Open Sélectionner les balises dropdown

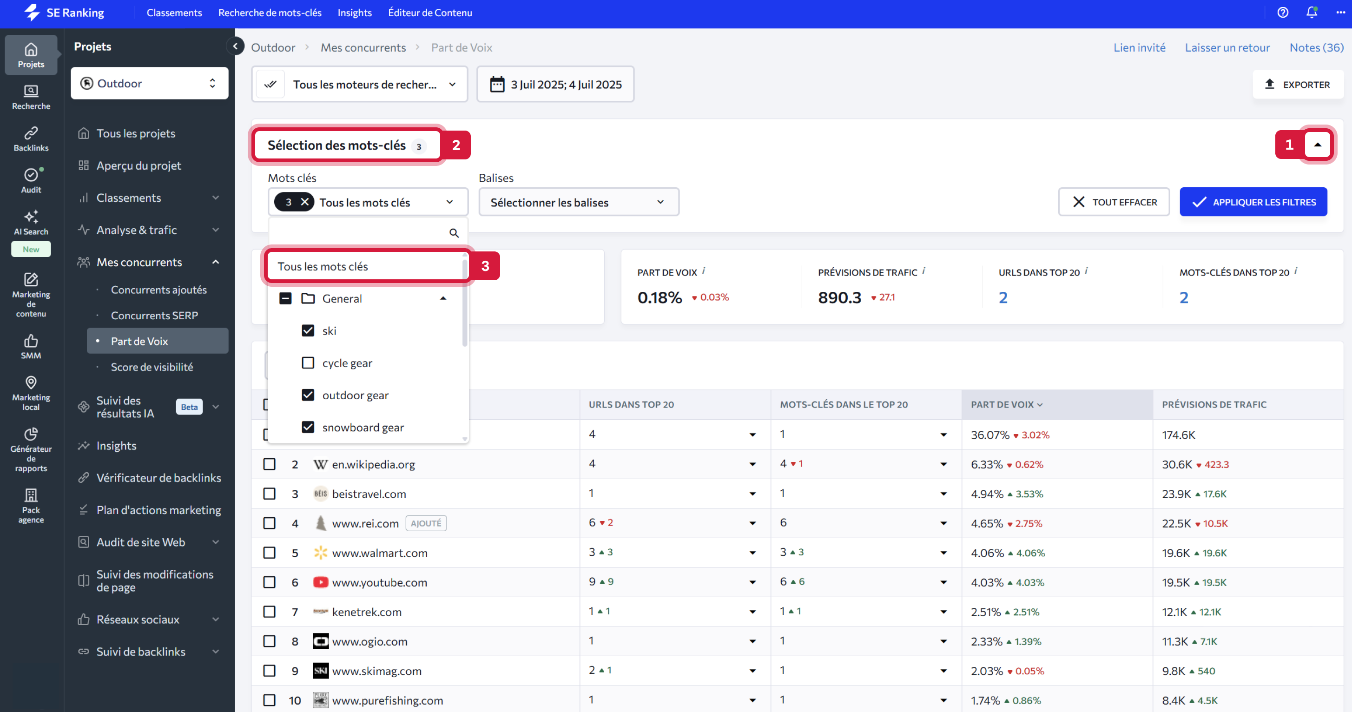click(x=578, y=203)
